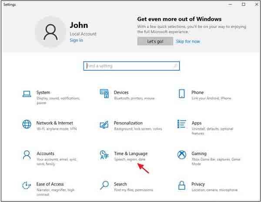Open the System category title
This screenshot has width=261, height=202.
(43, 92)
